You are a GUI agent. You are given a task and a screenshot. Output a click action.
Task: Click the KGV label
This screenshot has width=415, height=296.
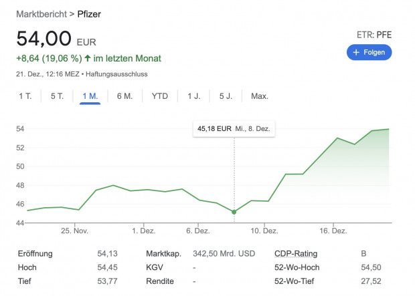click(x=155, y=267)
